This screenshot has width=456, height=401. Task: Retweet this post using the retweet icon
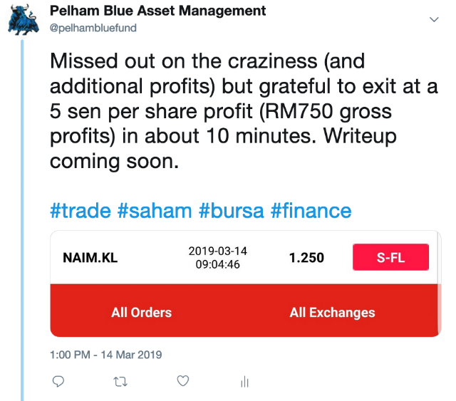pyautogui.click(x=120, y=382)
